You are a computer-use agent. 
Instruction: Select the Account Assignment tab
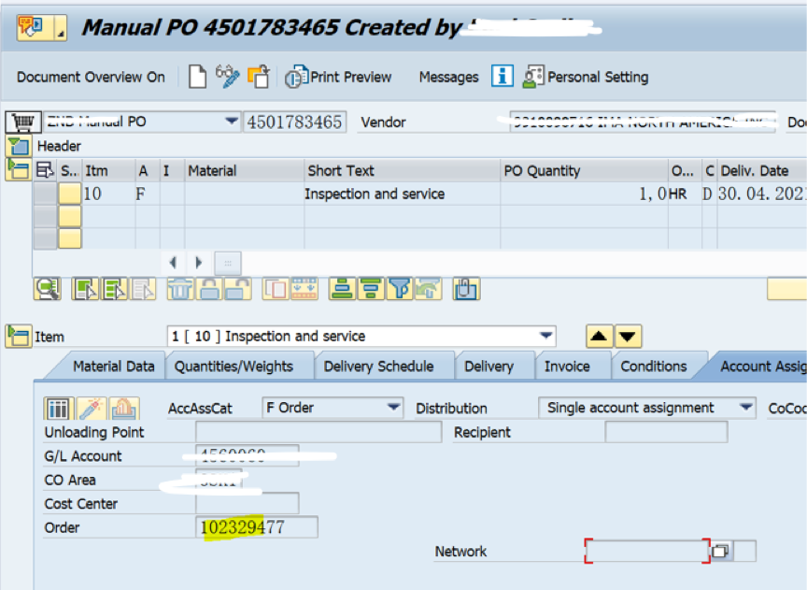click(762, 367)
